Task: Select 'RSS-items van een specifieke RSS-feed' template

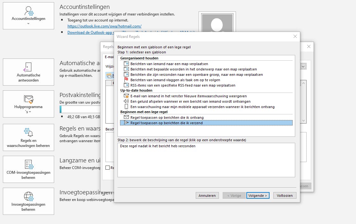Action: click(x=183, y=85)
